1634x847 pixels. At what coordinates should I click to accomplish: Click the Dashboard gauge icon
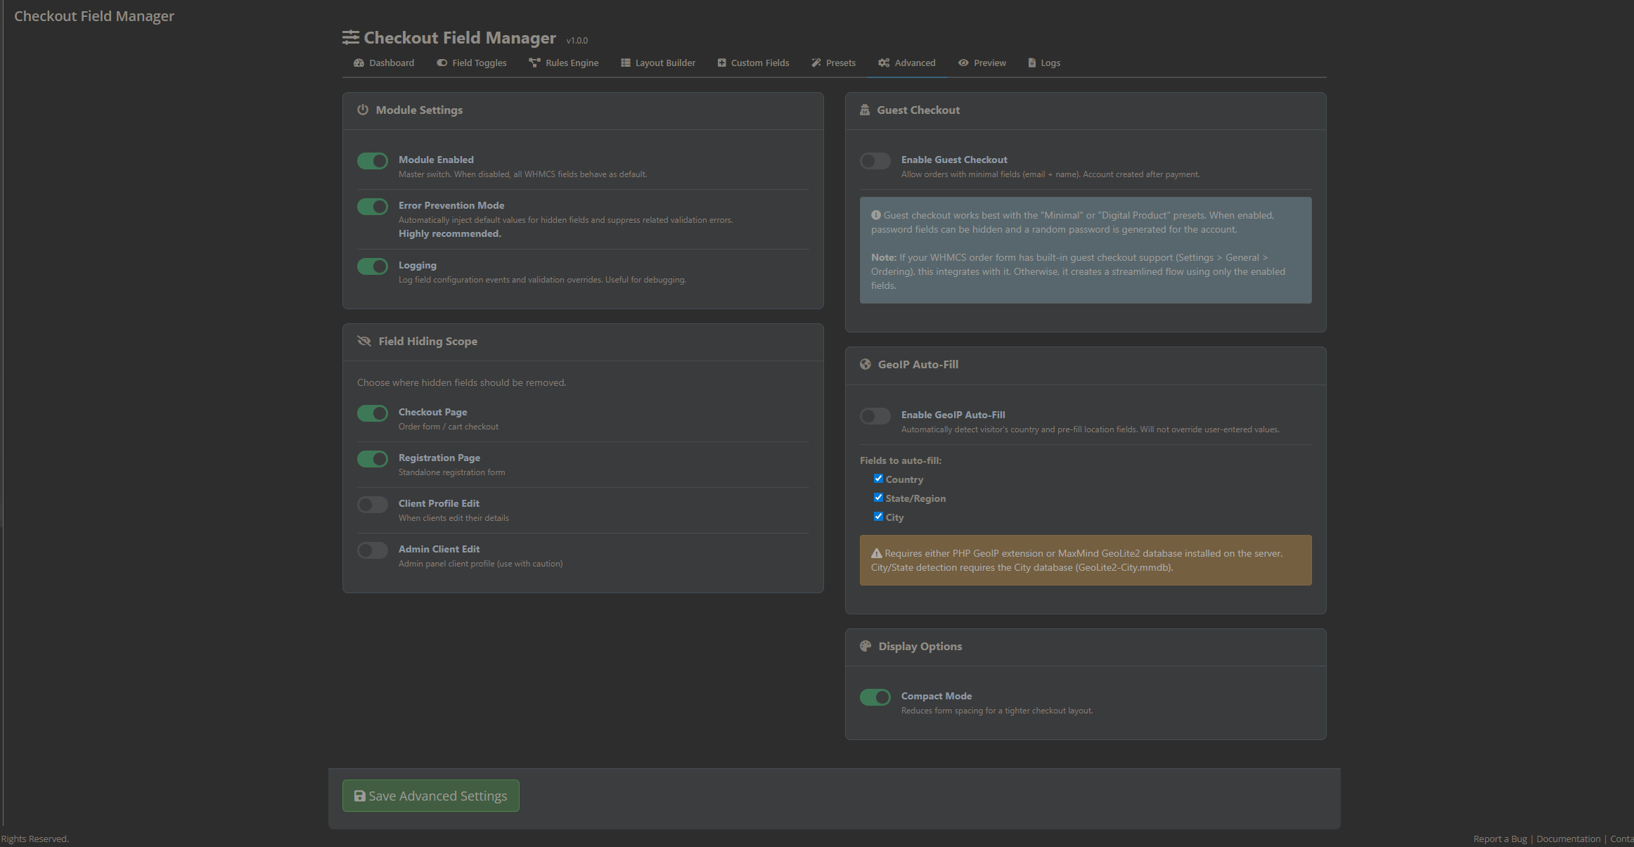(x=359, y=63)
